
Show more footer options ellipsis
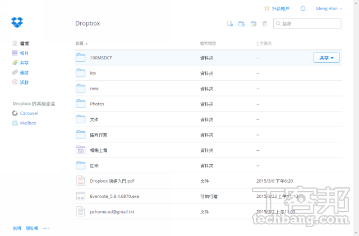[46, 228]
